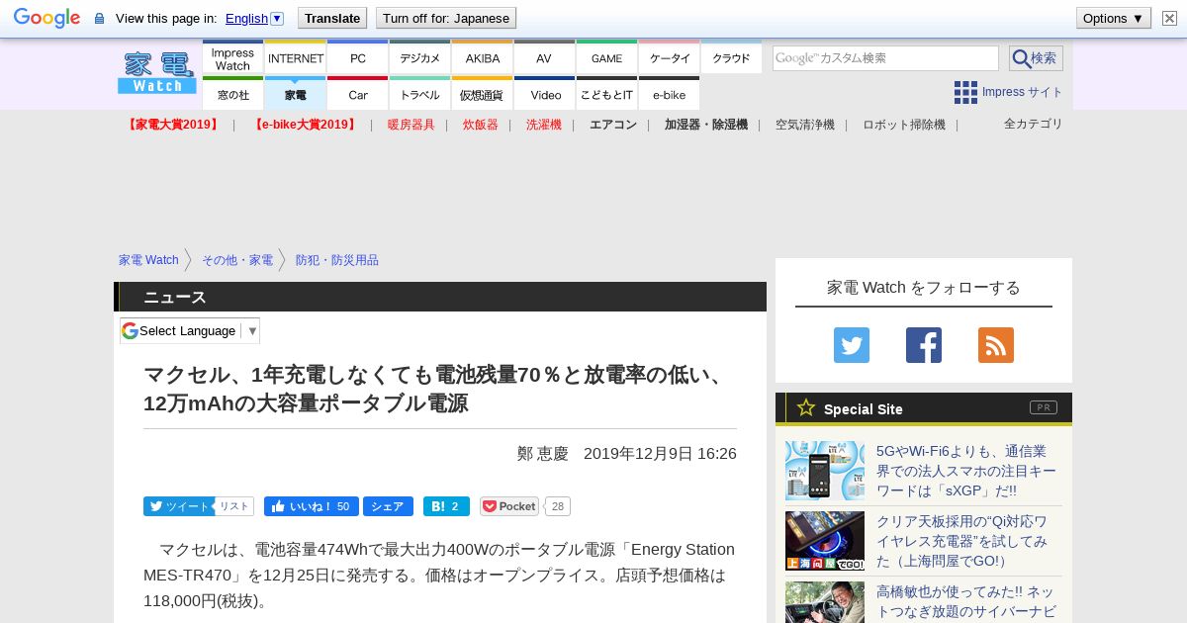Open the 5GやWi-Fi6 sXGP article link
Screen dimensions: 1187x623
966,471
